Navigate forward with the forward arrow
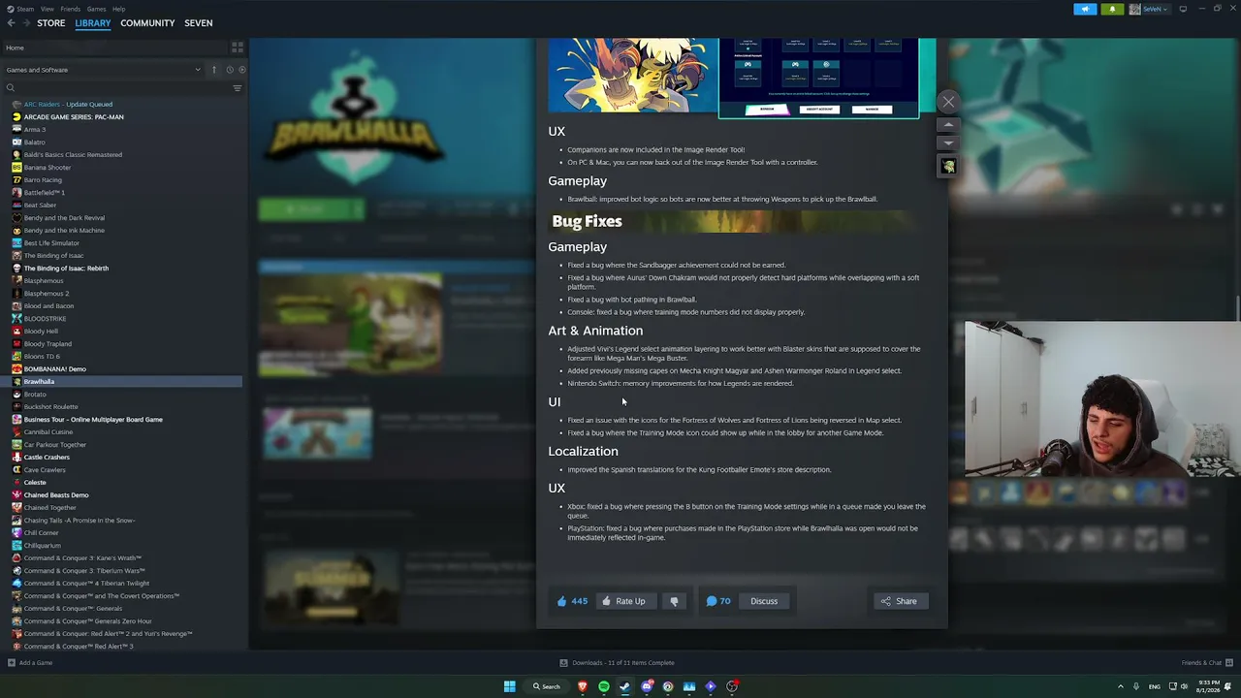This screenshot has width=1241, height=698. (25, 23)
